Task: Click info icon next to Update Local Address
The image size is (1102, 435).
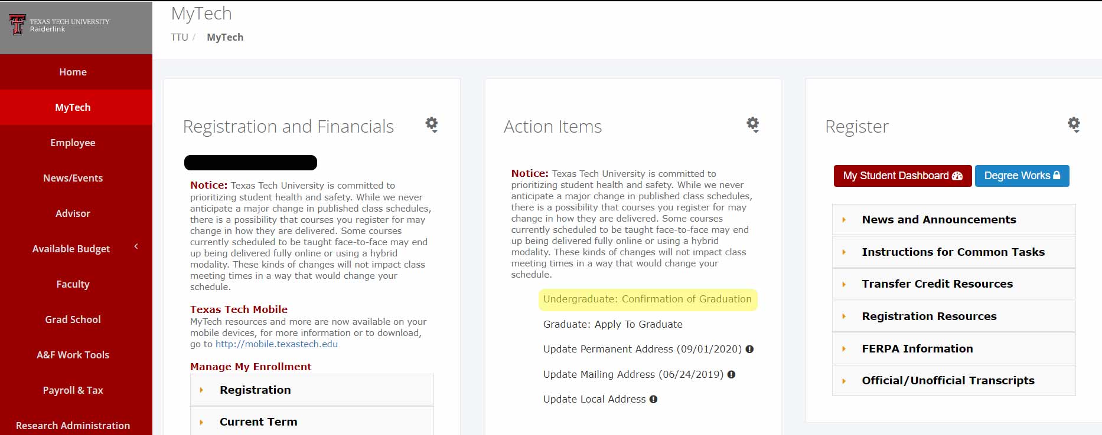Action: point(653,399)
